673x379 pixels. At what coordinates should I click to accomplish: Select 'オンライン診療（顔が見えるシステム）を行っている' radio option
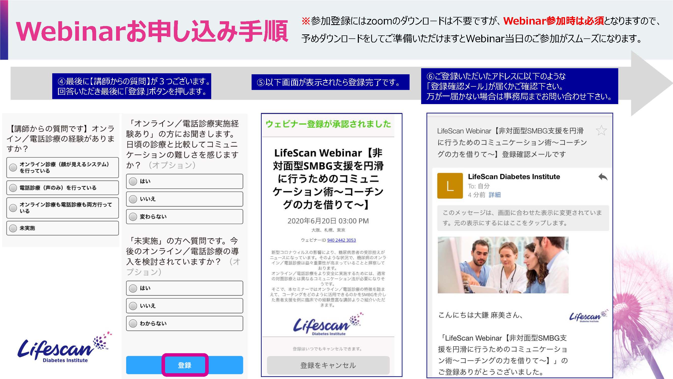pos(62,168)
